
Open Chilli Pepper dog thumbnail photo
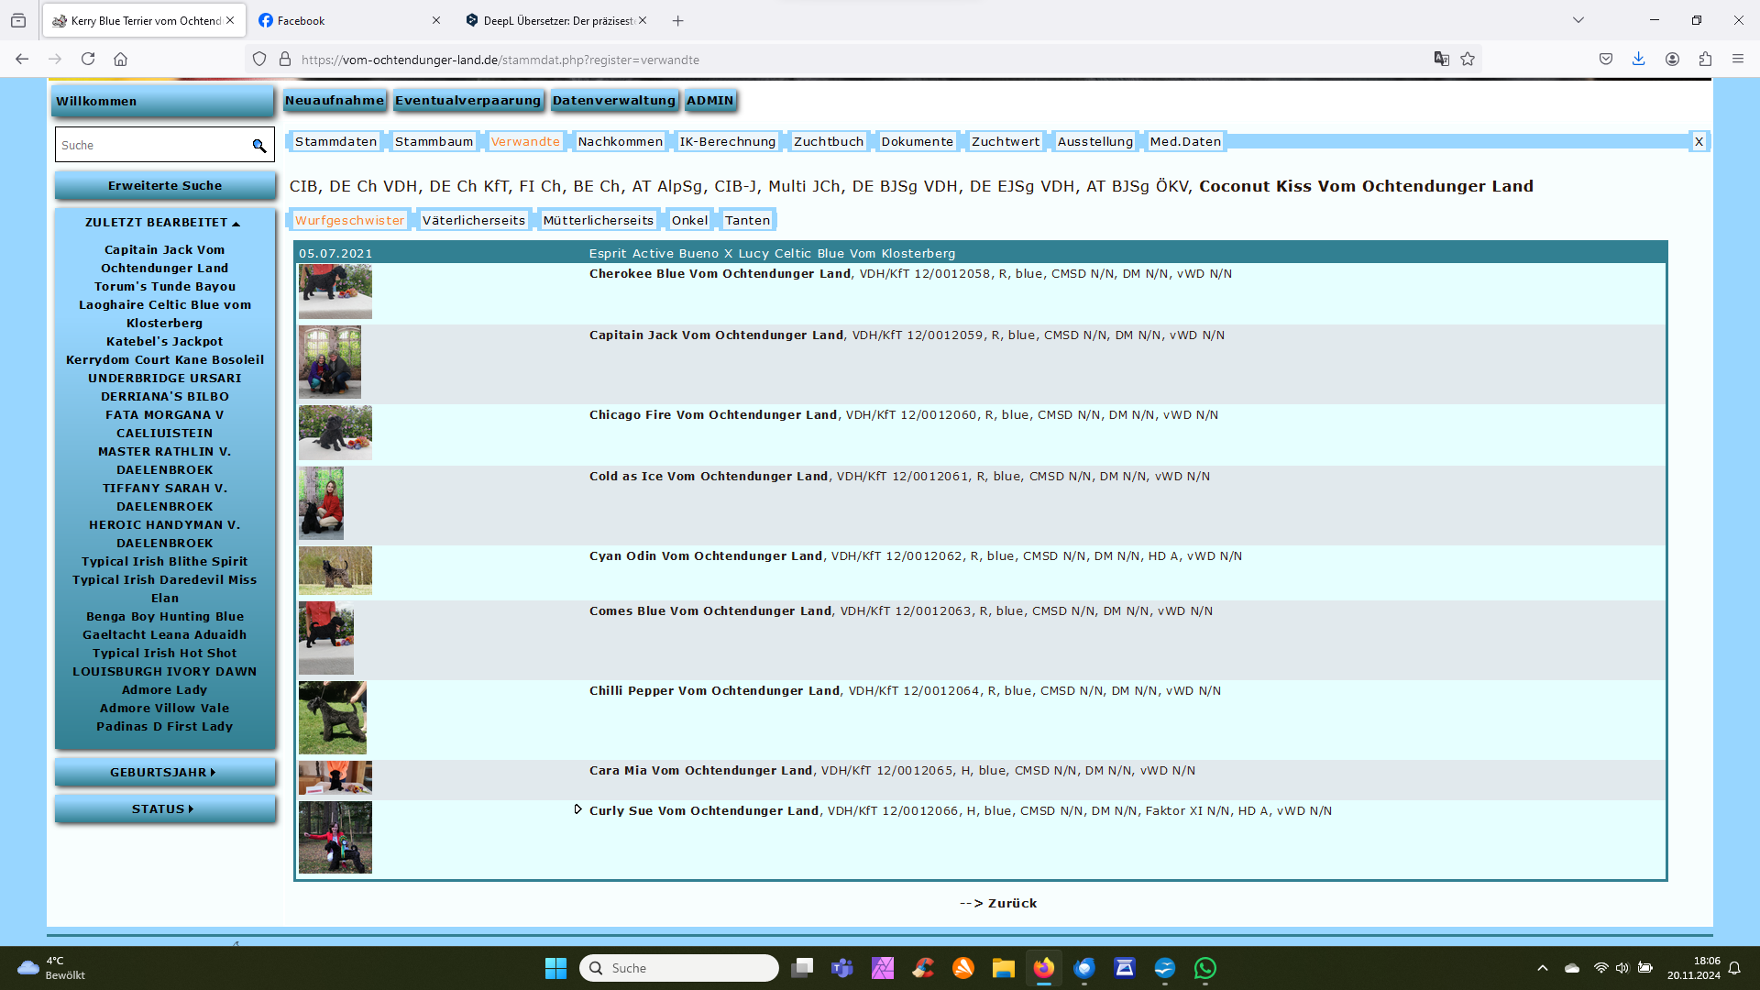332,718
